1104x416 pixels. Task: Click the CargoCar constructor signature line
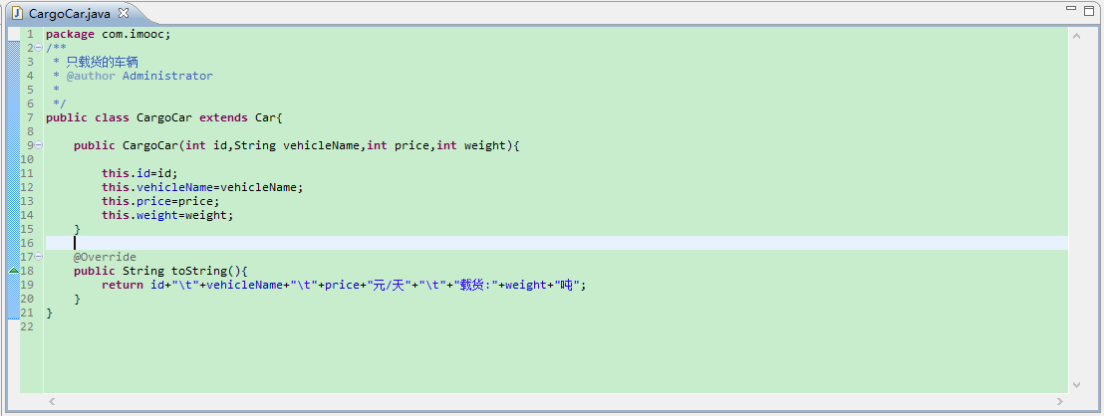click(296, 145)
